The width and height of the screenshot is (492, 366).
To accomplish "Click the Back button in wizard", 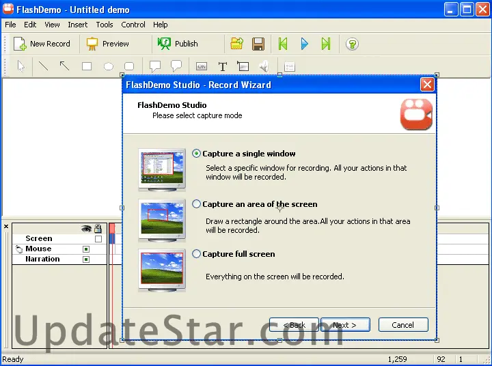I will coord(294,325).
